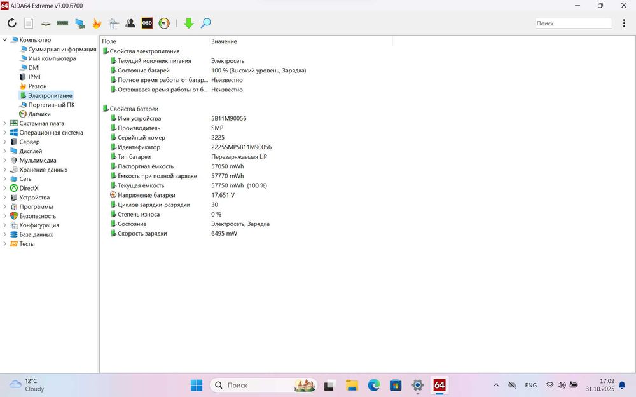Image resolution: width=636 pixels, height=397 pixels.
Task: Expand the Сеть tree node
Action: (x=5, y=178)
